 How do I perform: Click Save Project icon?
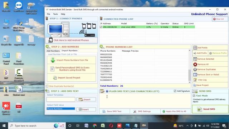195,85
